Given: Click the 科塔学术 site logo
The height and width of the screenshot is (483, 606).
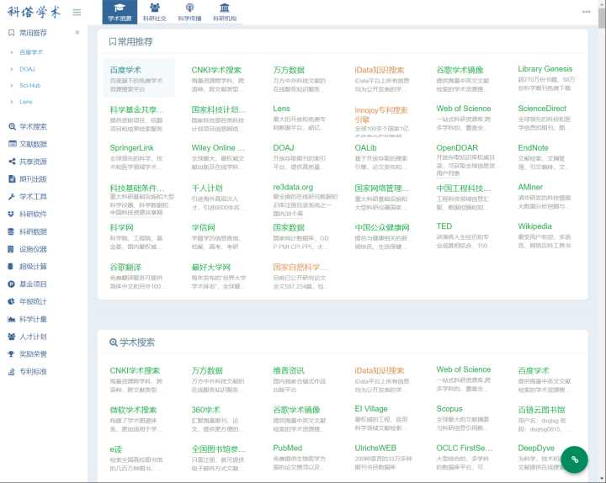Looking at the screenshot, I should point(34,12).
